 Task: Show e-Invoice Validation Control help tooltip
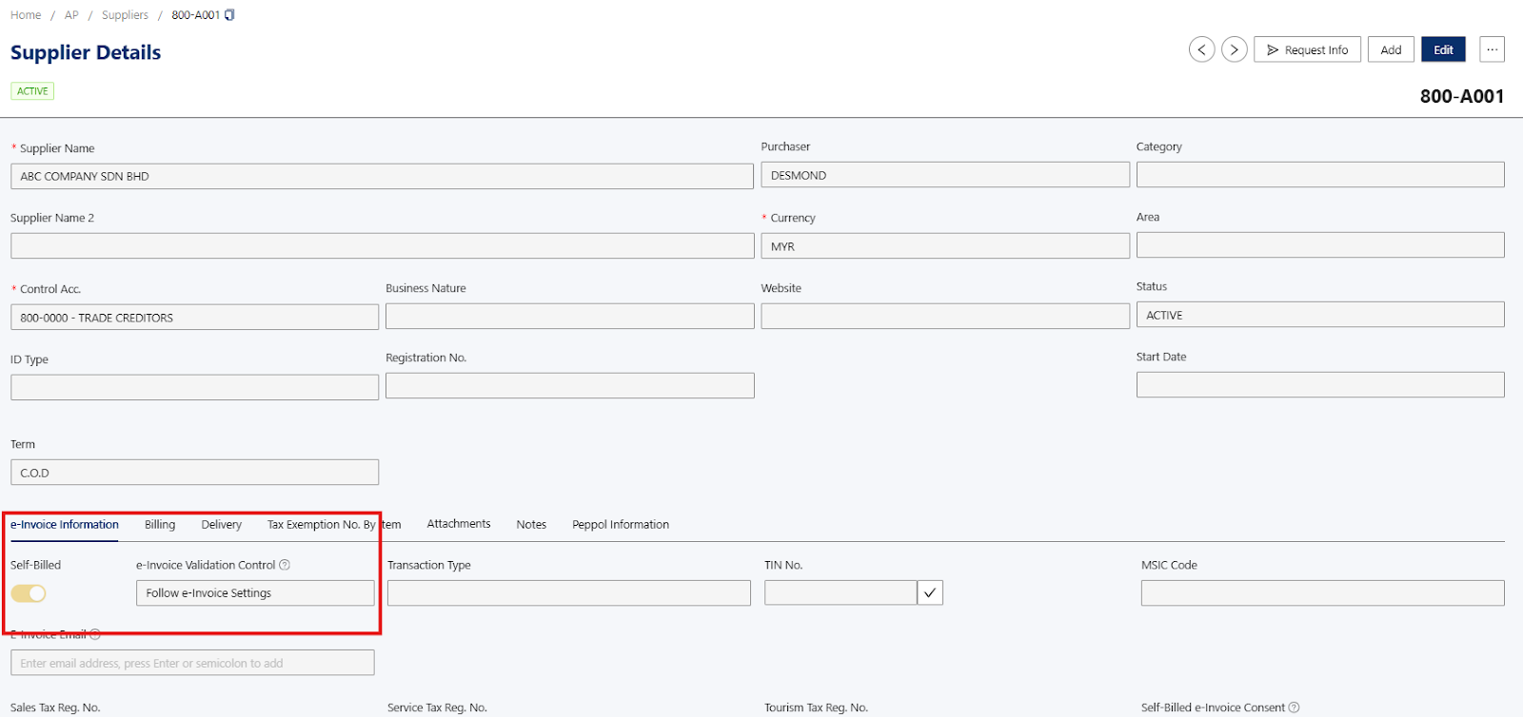285,565
